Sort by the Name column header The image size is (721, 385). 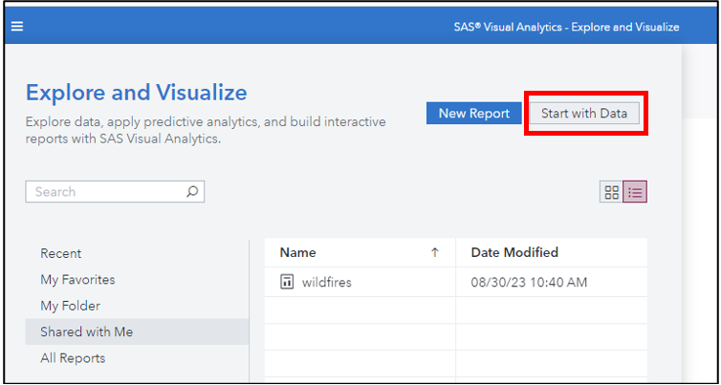coord(297,253)
